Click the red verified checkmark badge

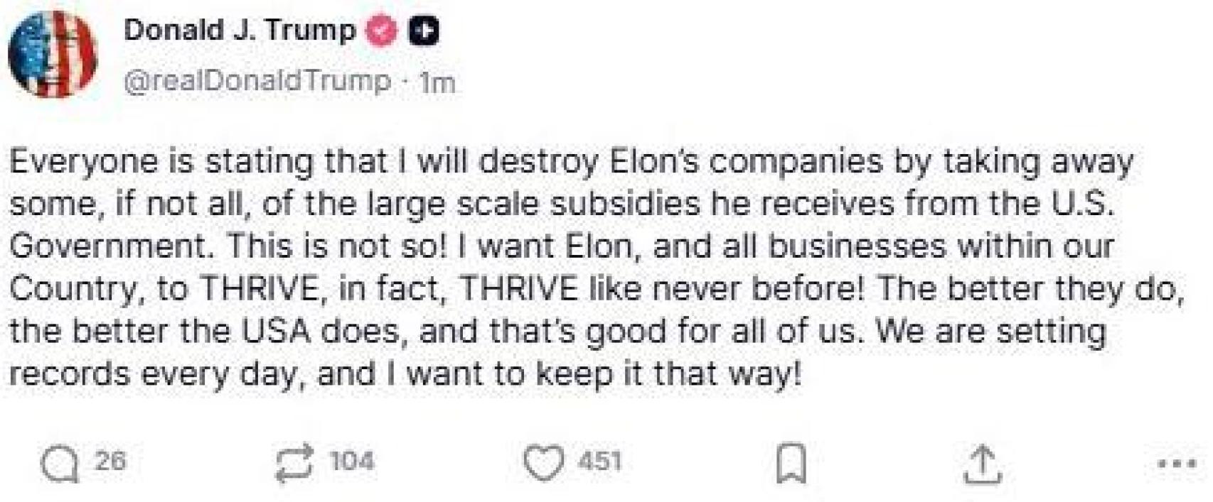[x=382, y=31]
